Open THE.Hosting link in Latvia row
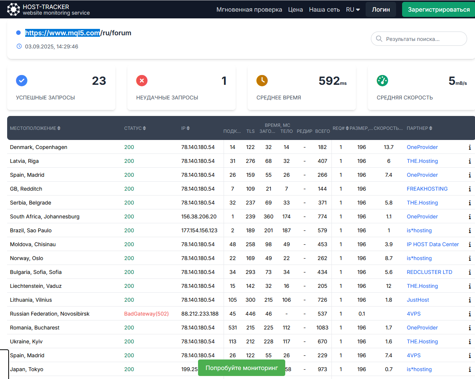Viewport: 475px width, 379px height. 422,161
